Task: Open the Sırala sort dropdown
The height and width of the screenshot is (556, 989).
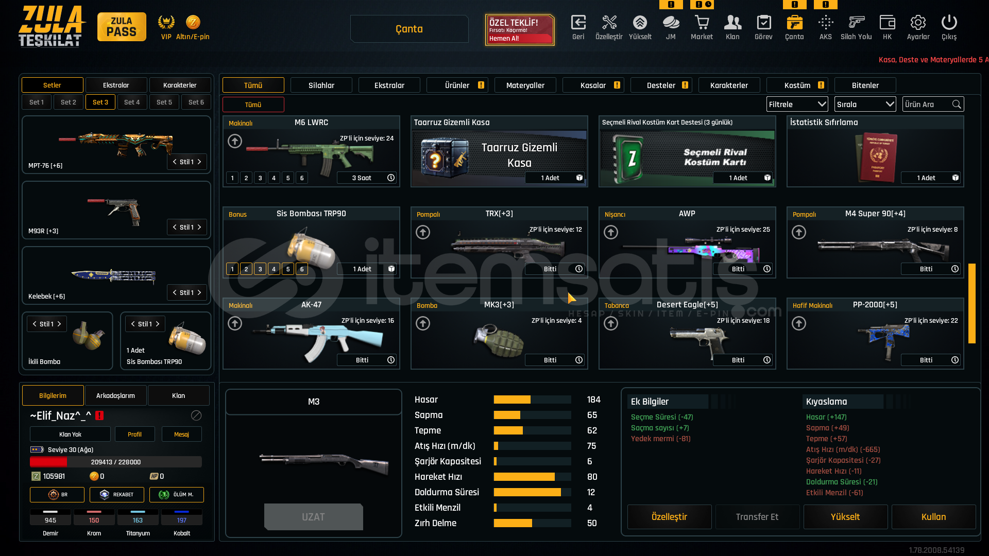Action: click(x=865, y=104)
